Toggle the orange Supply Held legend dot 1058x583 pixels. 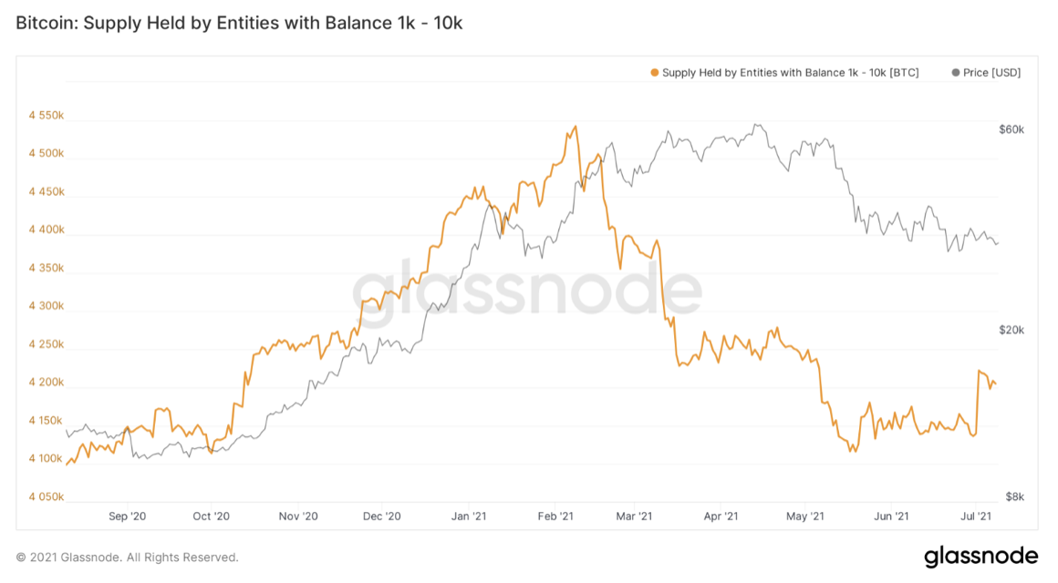coord(655,73)
